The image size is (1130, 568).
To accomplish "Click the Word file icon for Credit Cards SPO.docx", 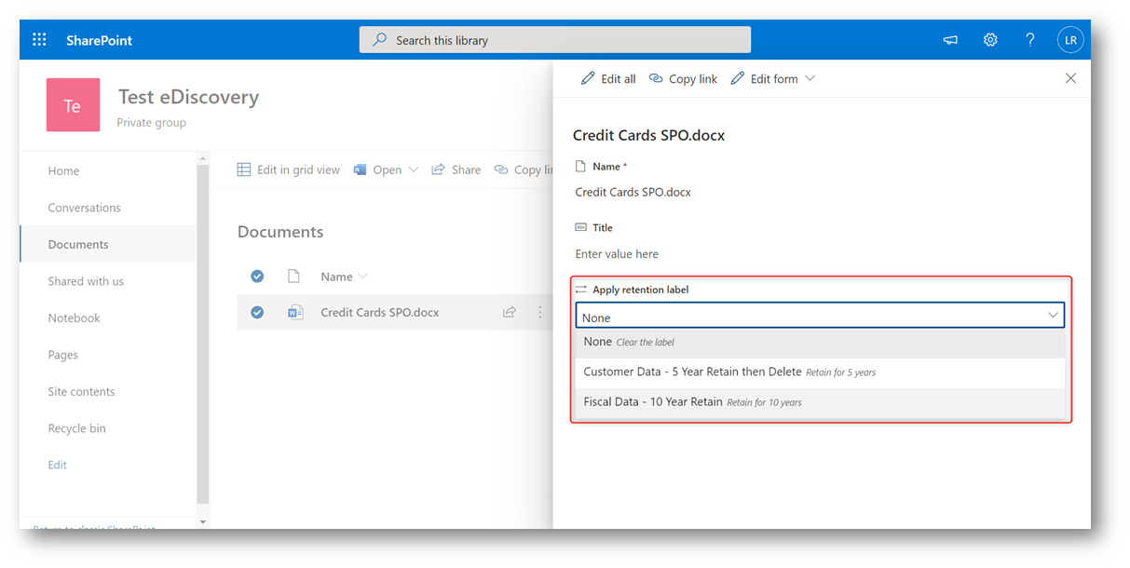I will (x=295, y=313).
